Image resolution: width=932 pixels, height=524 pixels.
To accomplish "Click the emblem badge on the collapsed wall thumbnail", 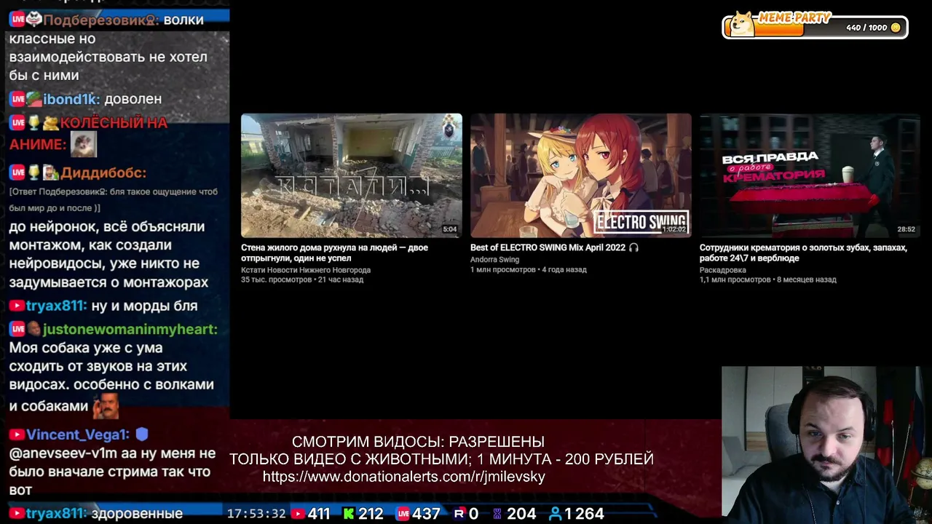I will coord(449,129).
